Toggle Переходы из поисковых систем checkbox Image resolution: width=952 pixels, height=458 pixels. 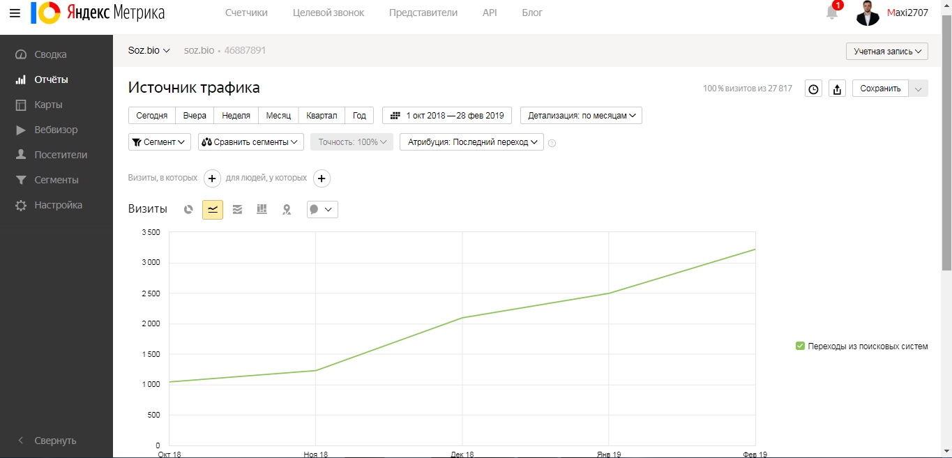(x=800, y=346)
